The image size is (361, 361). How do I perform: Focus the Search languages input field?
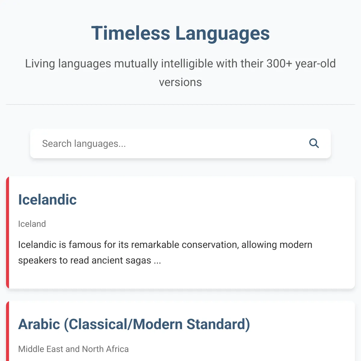coord(180,143)
